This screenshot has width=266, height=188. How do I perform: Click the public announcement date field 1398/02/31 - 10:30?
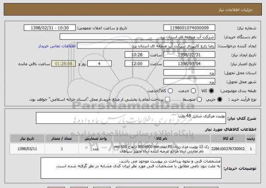click(x=50, y=28)
